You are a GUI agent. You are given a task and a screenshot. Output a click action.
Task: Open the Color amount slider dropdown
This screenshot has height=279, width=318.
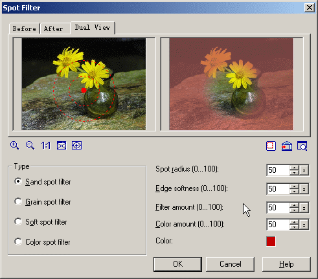304,225
